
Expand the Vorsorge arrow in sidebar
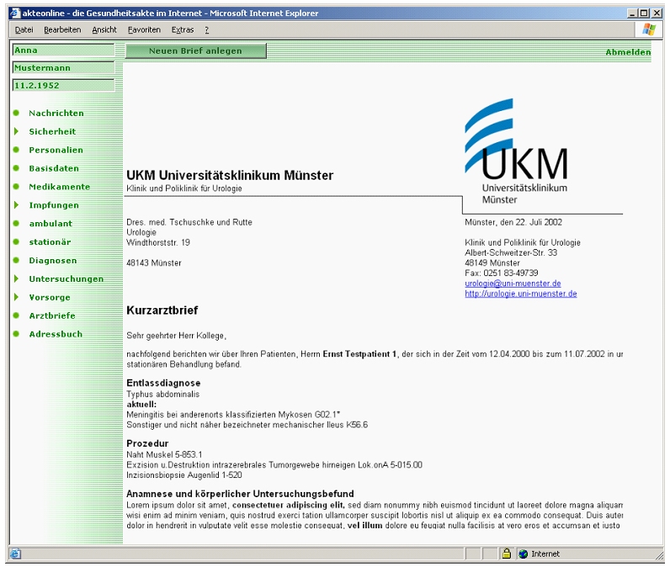(x=16, y=297)
